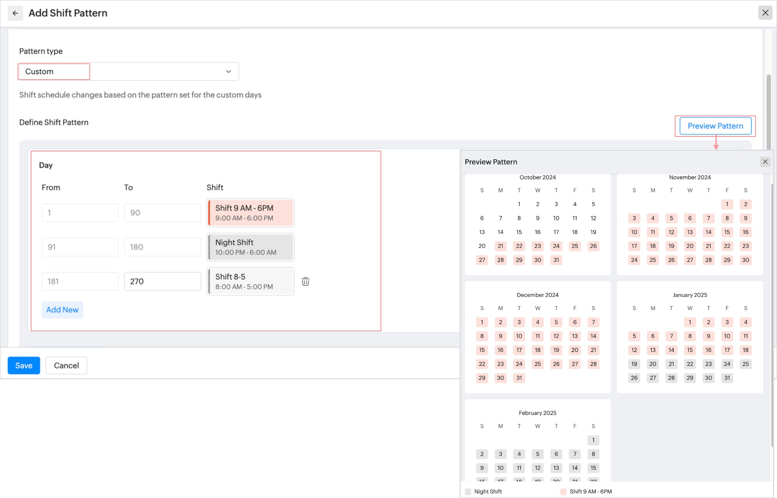Click the From field containing 181
The image size is (777, 498).
pyautogui.click(x=80, y=282)
